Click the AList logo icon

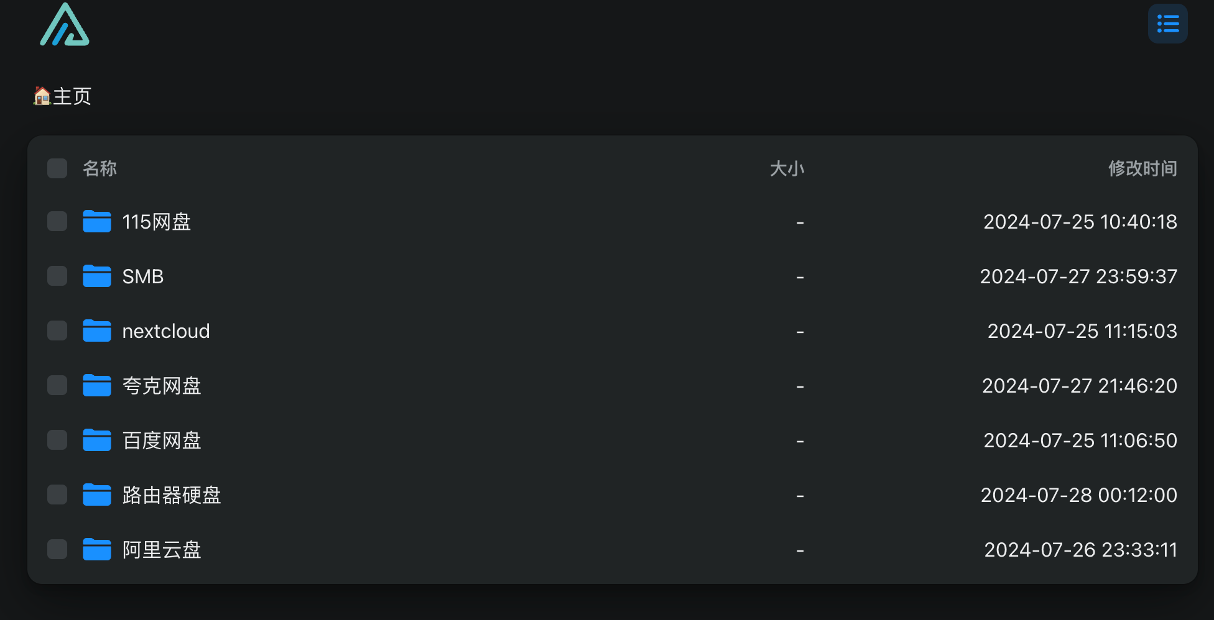(x=65, y=25)
